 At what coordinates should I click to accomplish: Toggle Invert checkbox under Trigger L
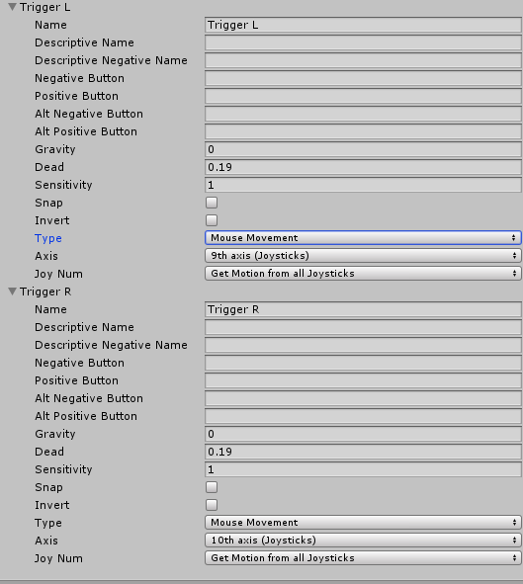(x=212, y=220)
